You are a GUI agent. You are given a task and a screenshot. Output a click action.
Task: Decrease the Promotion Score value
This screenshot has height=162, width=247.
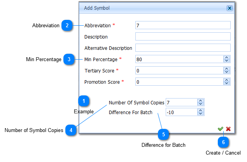(x=227, y=83)
